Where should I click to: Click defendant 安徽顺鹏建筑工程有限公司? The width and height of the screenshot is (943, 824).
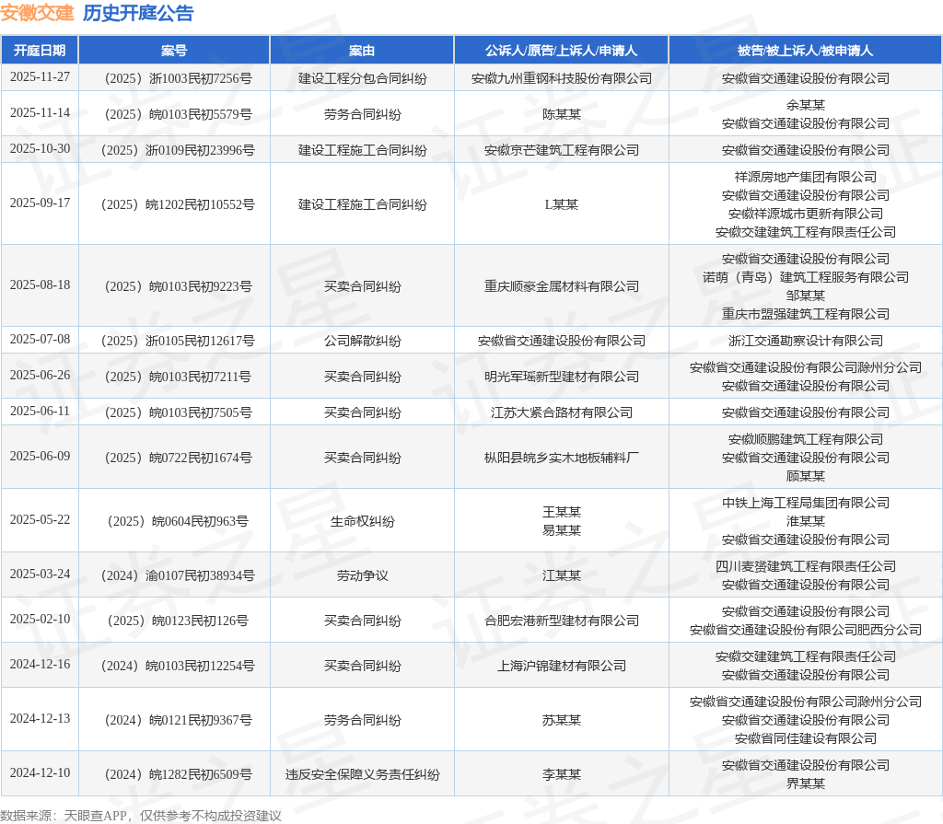805,440
